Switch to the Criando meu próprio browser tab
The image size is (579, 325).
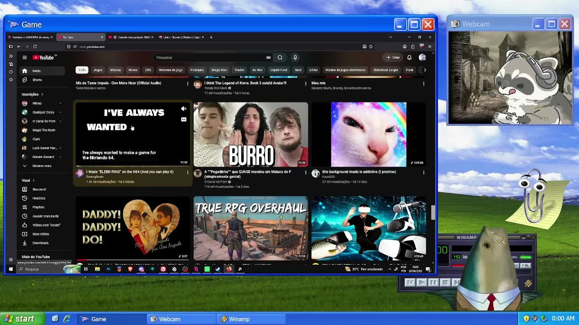131,37
